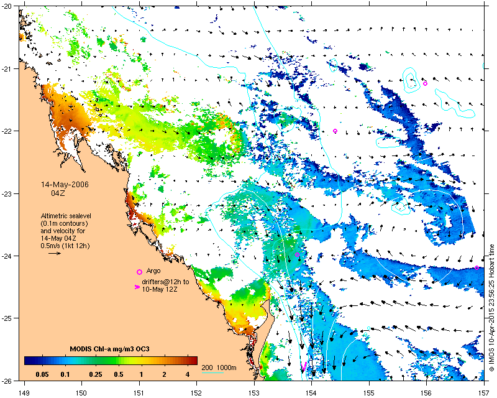Click the 'drifters@12h to' legend text
Screen dimensions: 497x398
[165, 282]
